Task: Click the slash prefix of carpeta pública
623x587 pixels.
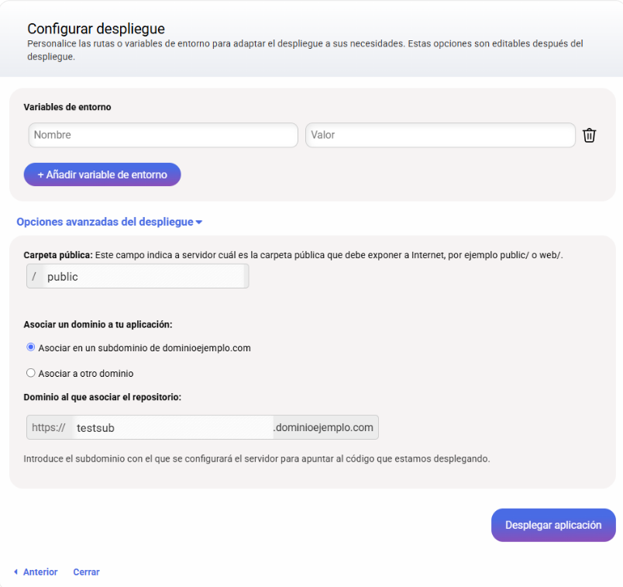Action: 34,276
